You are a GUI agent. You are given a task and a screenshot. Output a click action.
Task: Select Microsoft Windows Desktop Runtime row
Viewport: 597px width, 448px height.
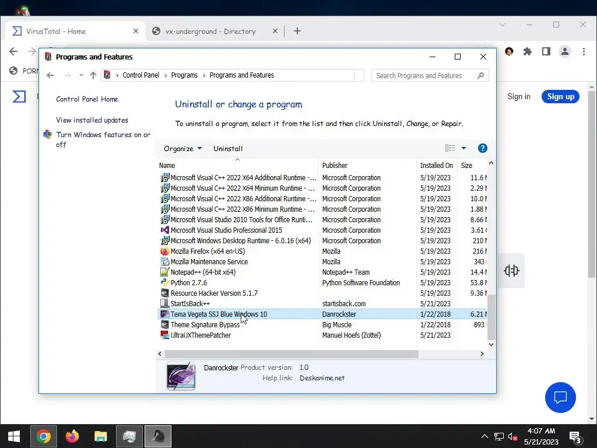[x=322, y=241]
